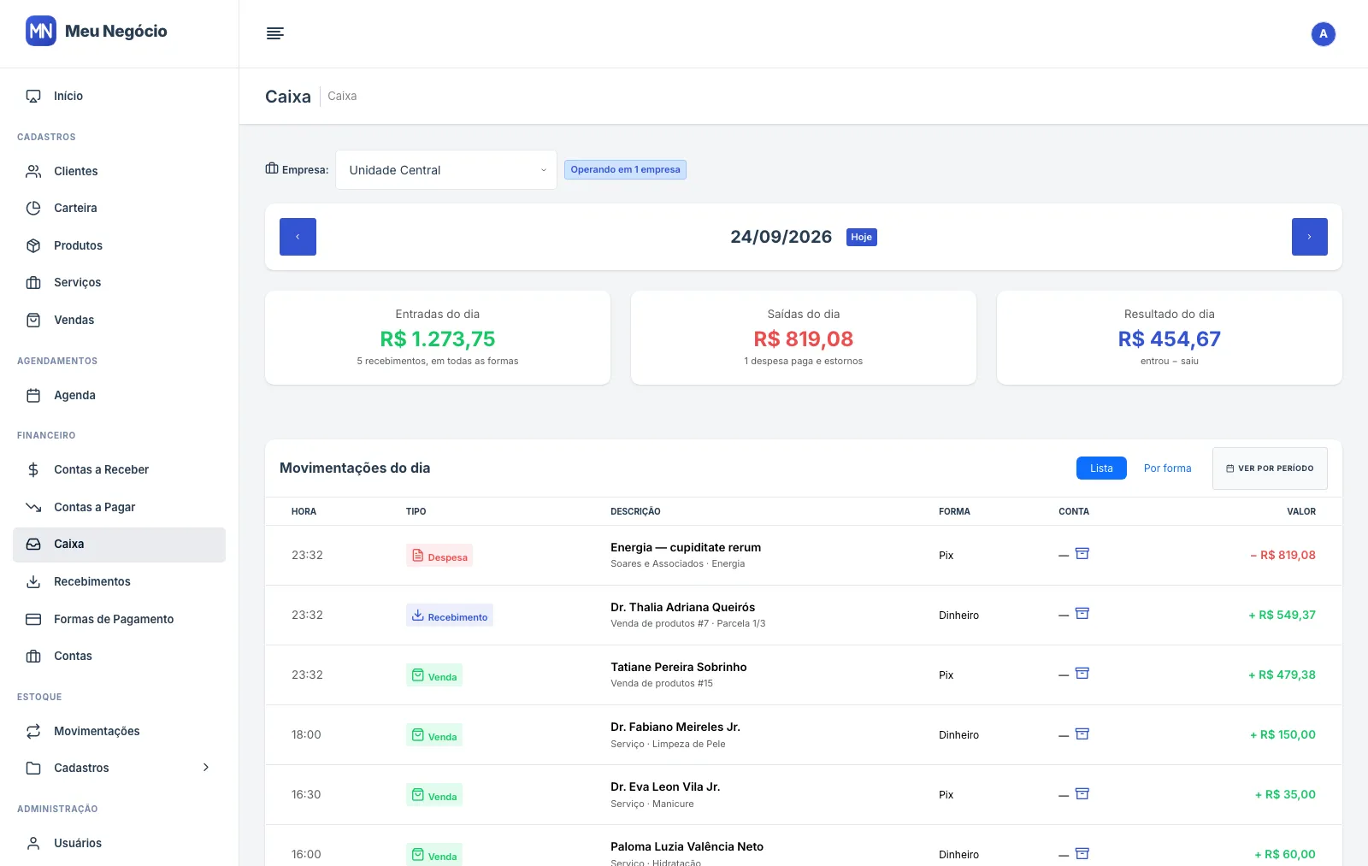Switch to Lista view

[x=1101, y=468]
